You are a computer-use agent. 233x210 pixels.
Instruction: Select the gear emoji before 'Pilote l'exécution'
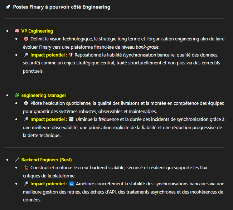[26, 103]
